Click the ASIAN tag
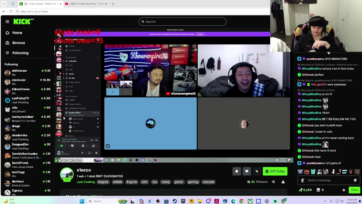Viewport: 362px width, 204px height. [x=117, y=182]
